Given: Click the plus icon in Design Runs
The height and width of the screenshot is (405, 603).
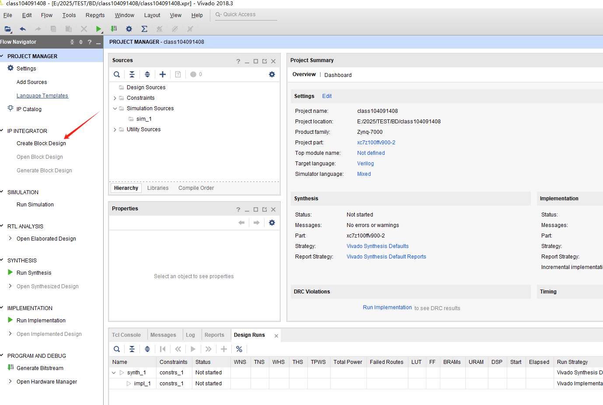Looking at the screenshot, I should [x=224, y=349].
